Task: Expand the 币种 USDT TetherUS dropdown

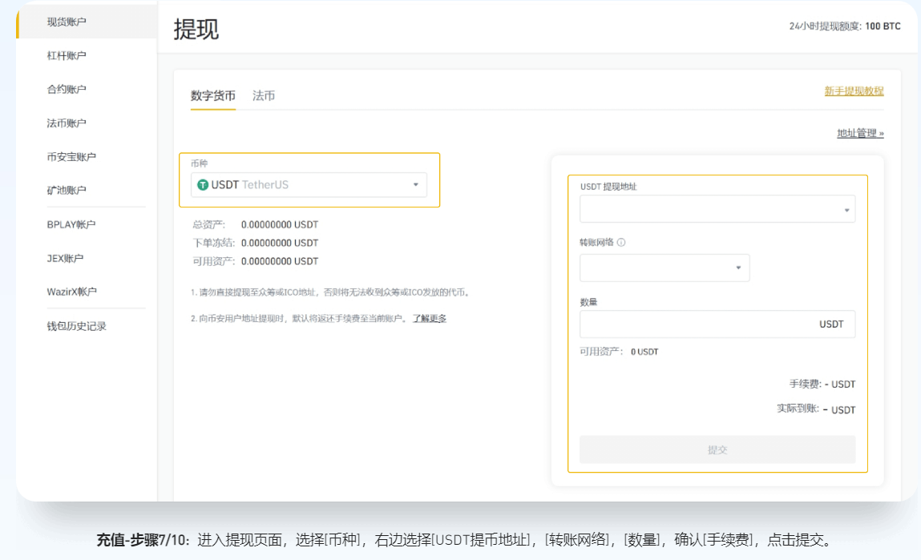Action: 415,185
